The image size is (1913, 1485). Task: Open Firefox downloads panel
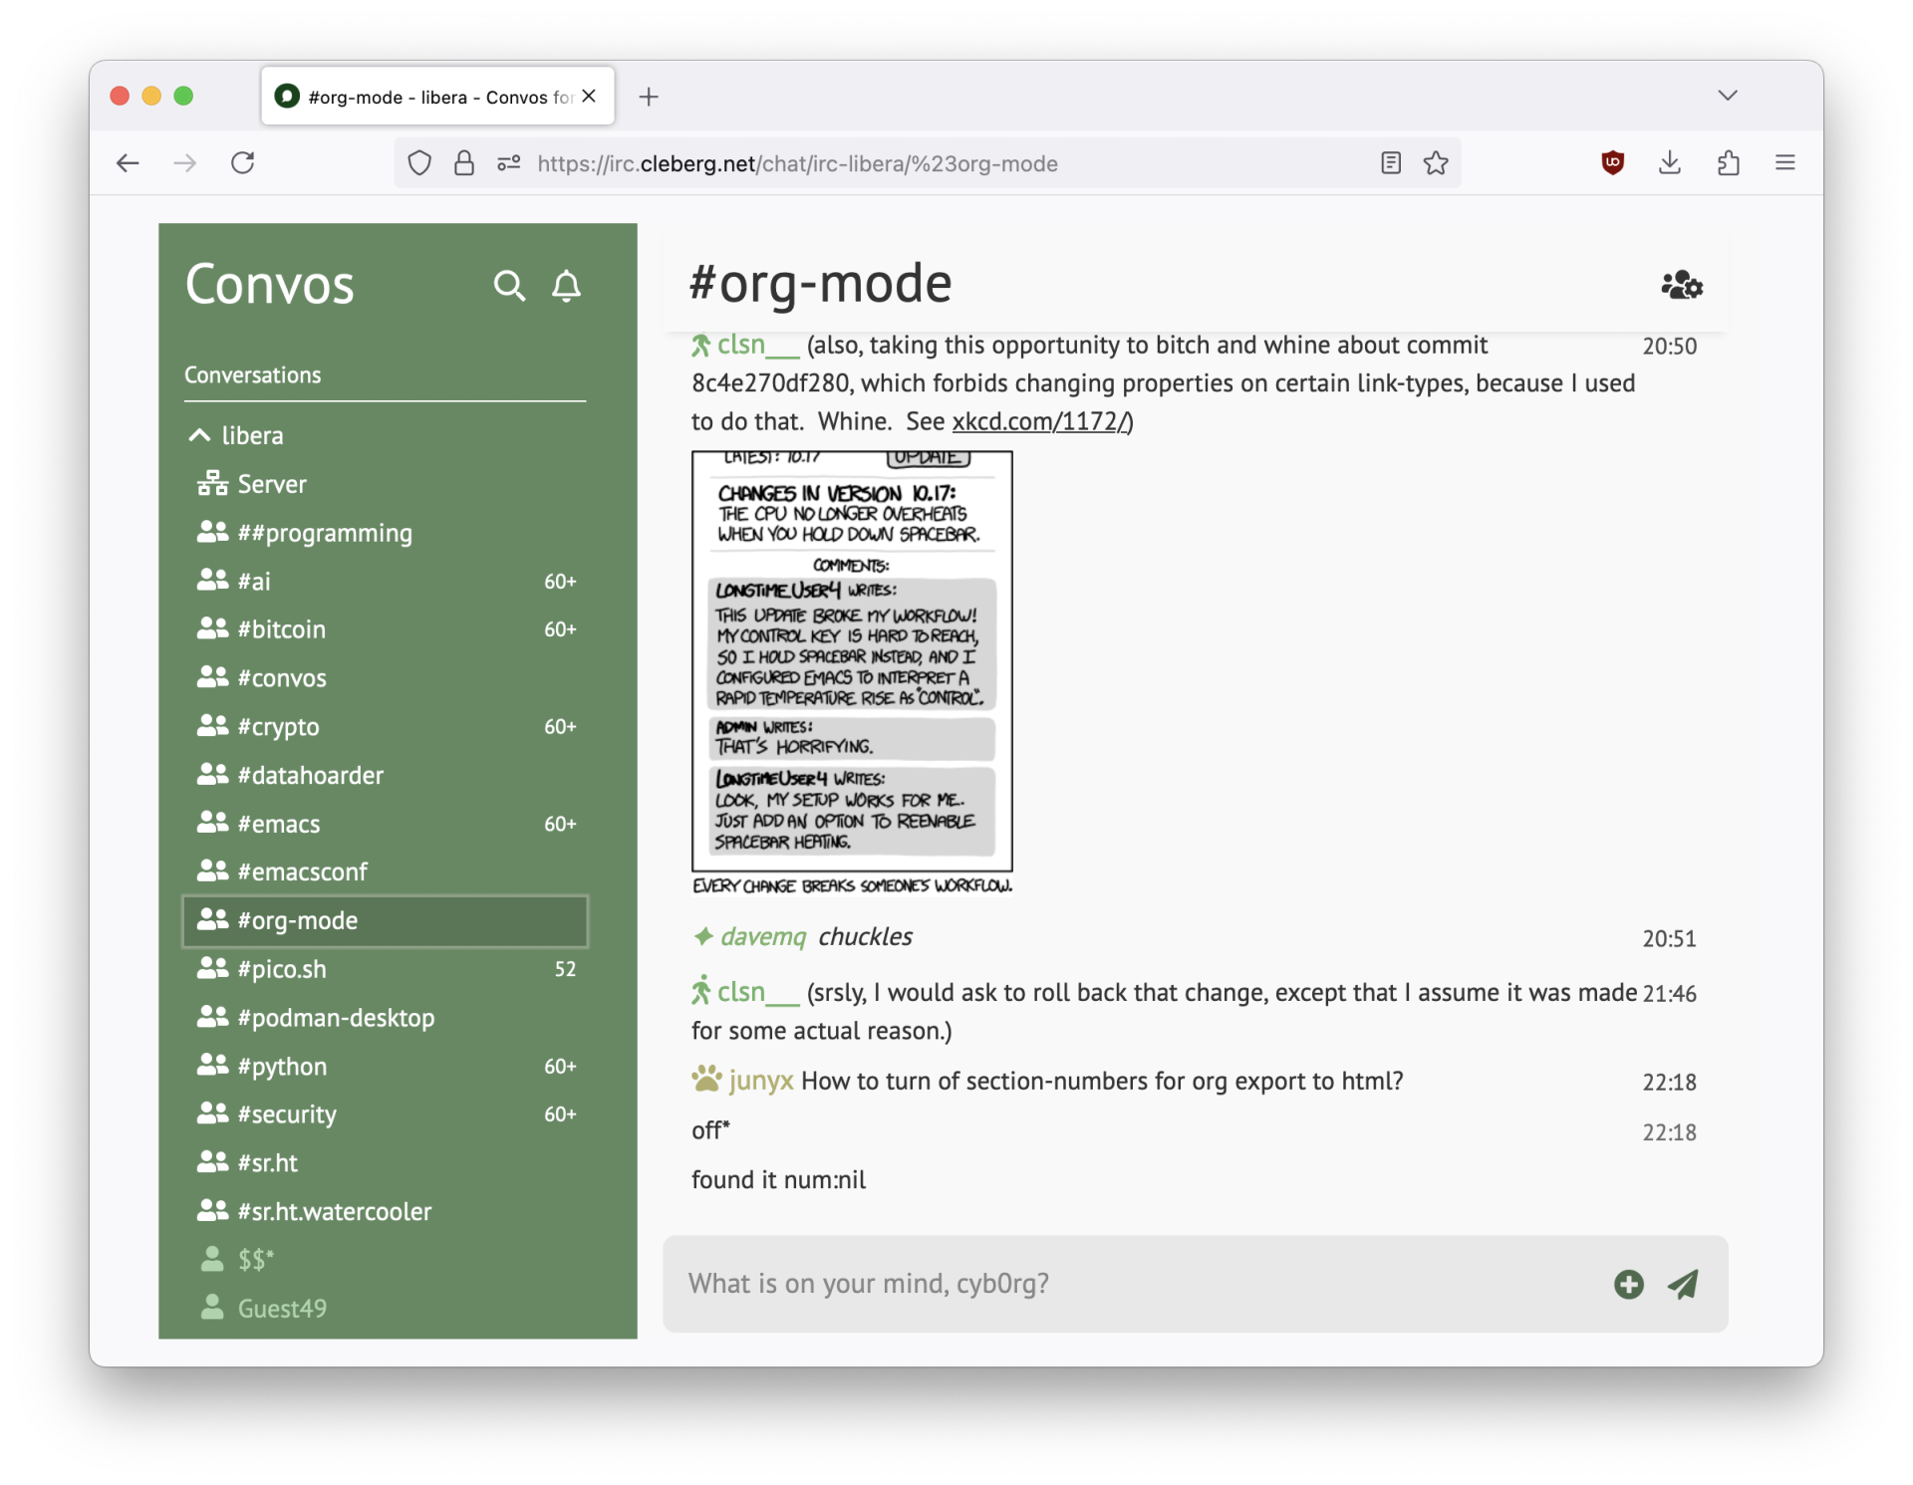[x=1669, y=163]
